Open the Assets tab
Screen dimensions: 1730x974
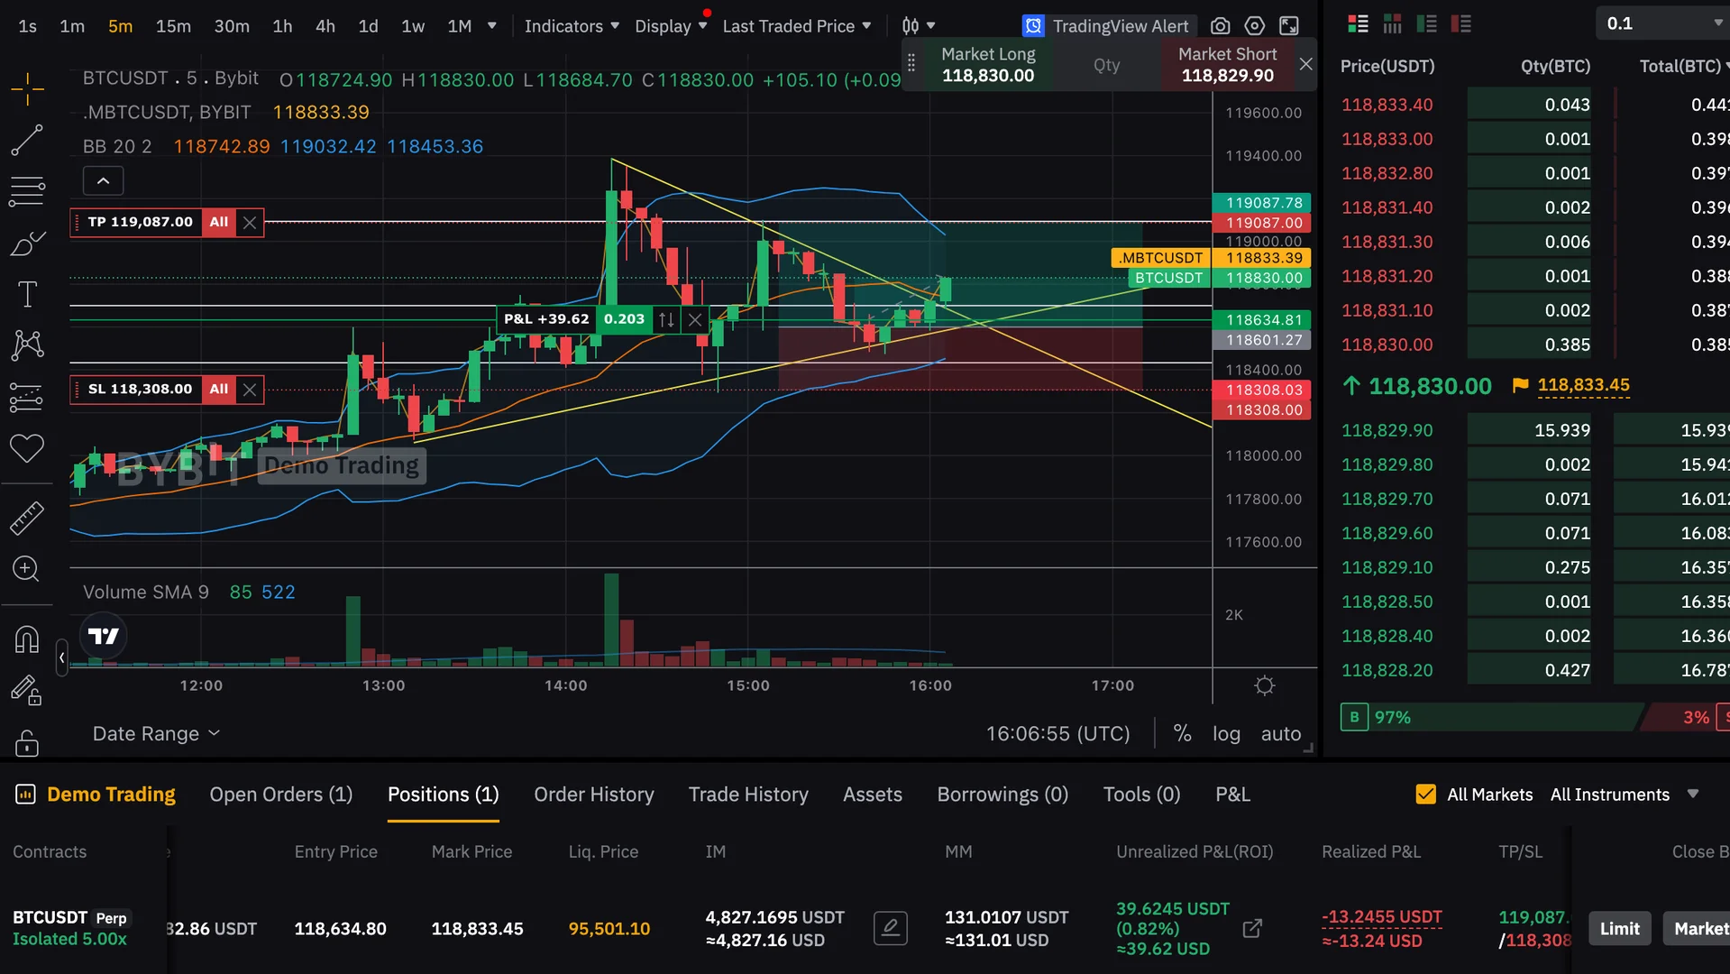coord(873,795)
